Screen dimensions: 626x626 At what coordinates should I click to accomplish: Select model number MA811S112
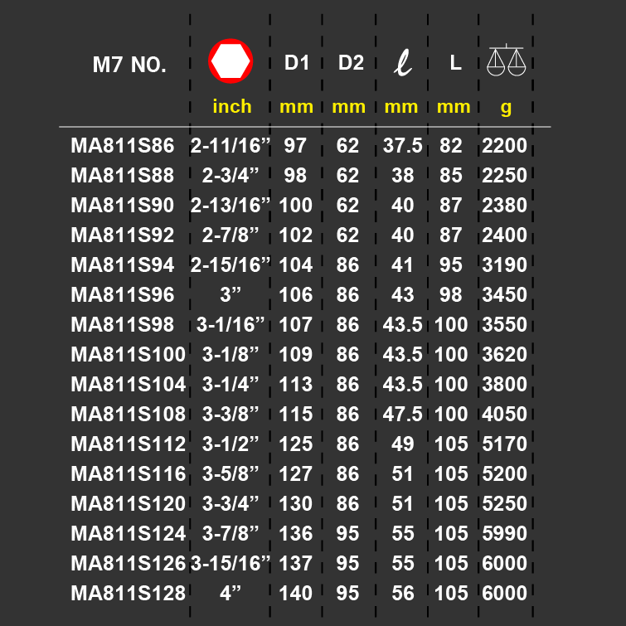pyautogui.click(x=129, y=444)
